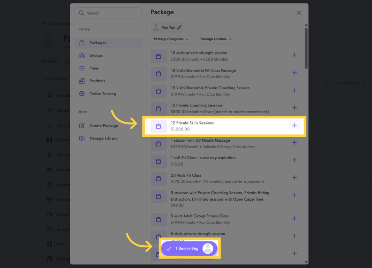Click the avatar icon inside the bag button
372x268 pixels.
(x=208, y=248)
